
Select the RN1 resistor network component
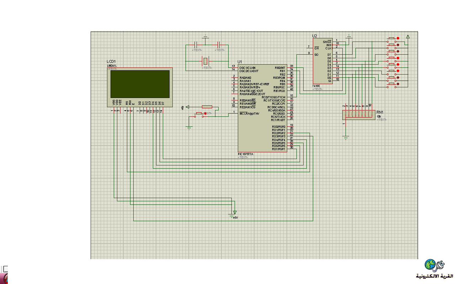pos(359,115)
